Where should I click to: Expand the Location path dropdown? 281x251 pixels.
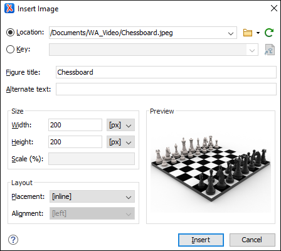click(231, 33)
